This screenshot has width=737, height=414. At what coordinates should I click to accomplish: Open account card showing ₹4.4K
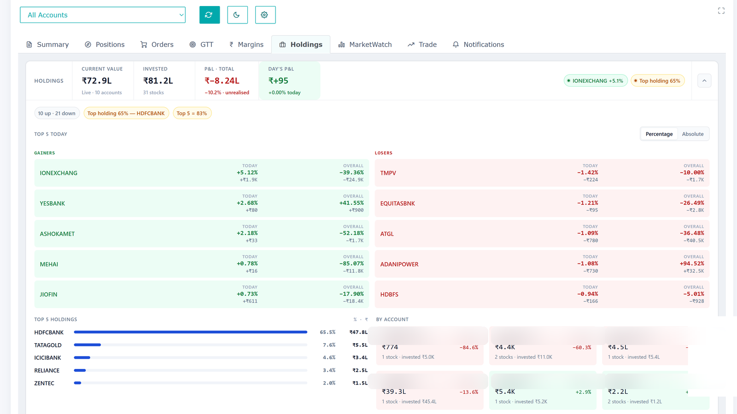[x=543, y=346]
